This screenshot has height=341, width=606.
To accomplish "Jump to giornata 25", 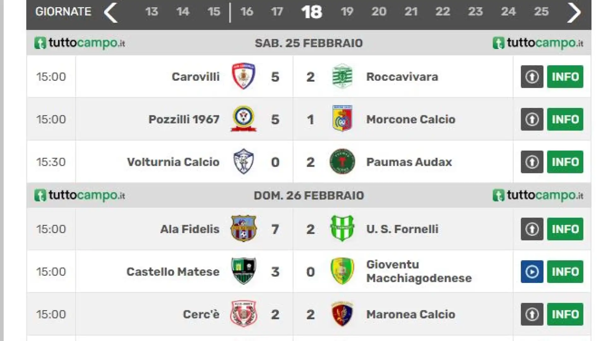I will click(541, 12).
